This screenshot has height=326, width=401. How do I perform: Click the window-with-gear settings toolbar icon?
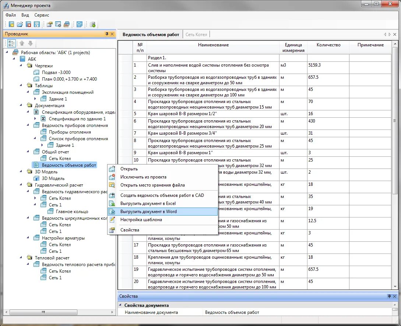[x=58, y=24]
